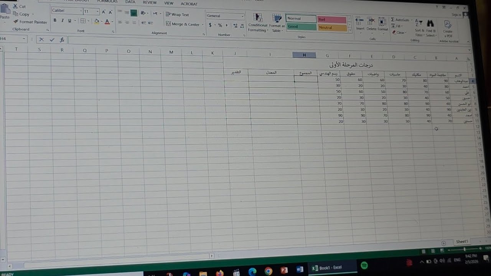Open the DATA ribbon tab

pyautogui.click(x=130, y=2)
